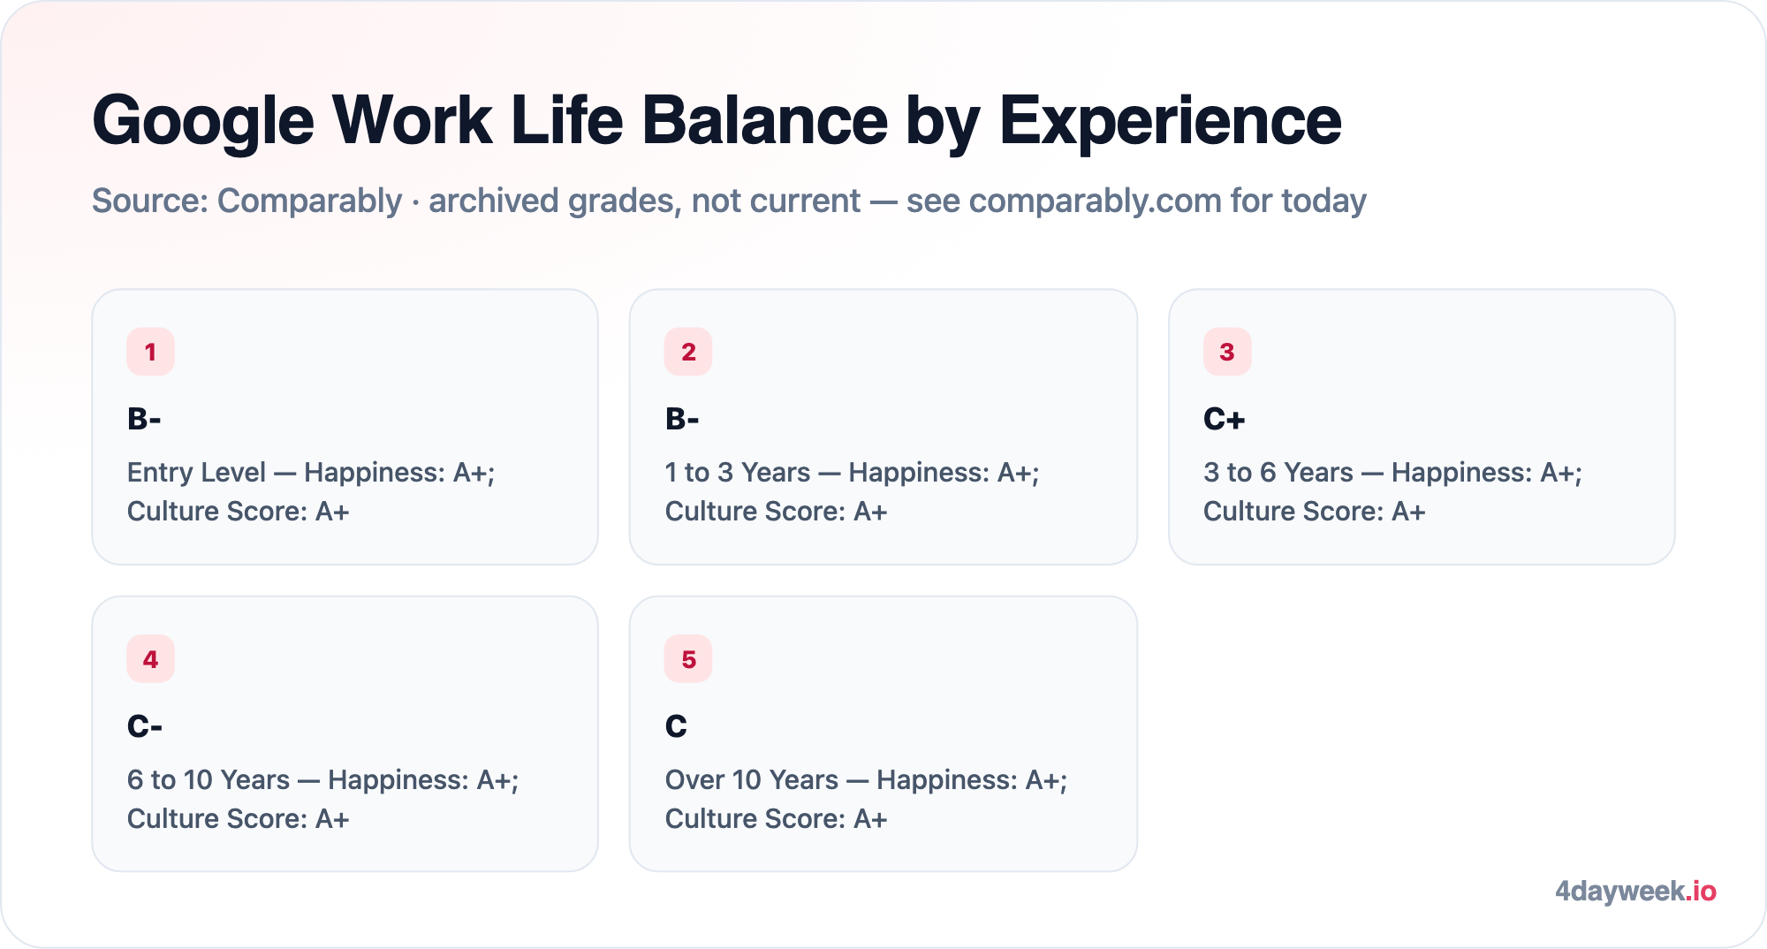Select the 1 to 3 Years B- grade
This screenshot has width=1767, height=949.
pyautogui.click(x=682, y=419)
